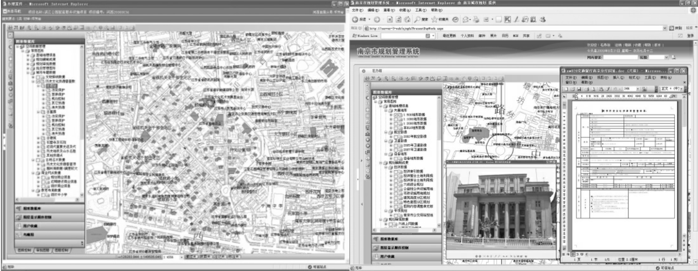698x271 pixels.
Task: Click the 转到 go button
Action: click(x=675, y=29)
